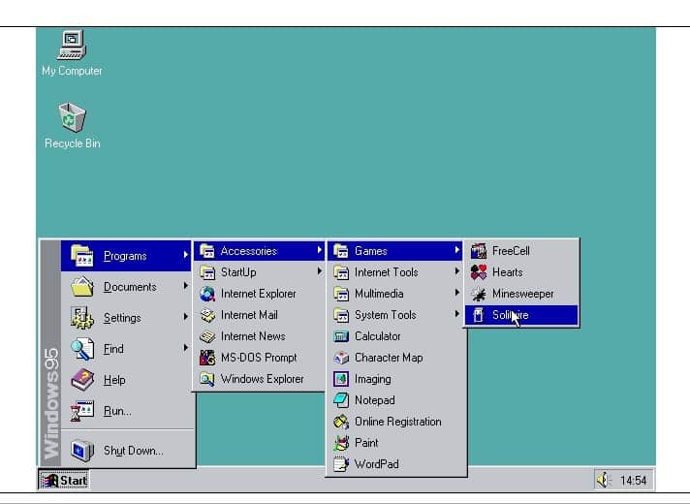The image size is (690, 504).
Task: Open Internet News from Programs menu
Action: pyautogui.click(x=259, y=336)
